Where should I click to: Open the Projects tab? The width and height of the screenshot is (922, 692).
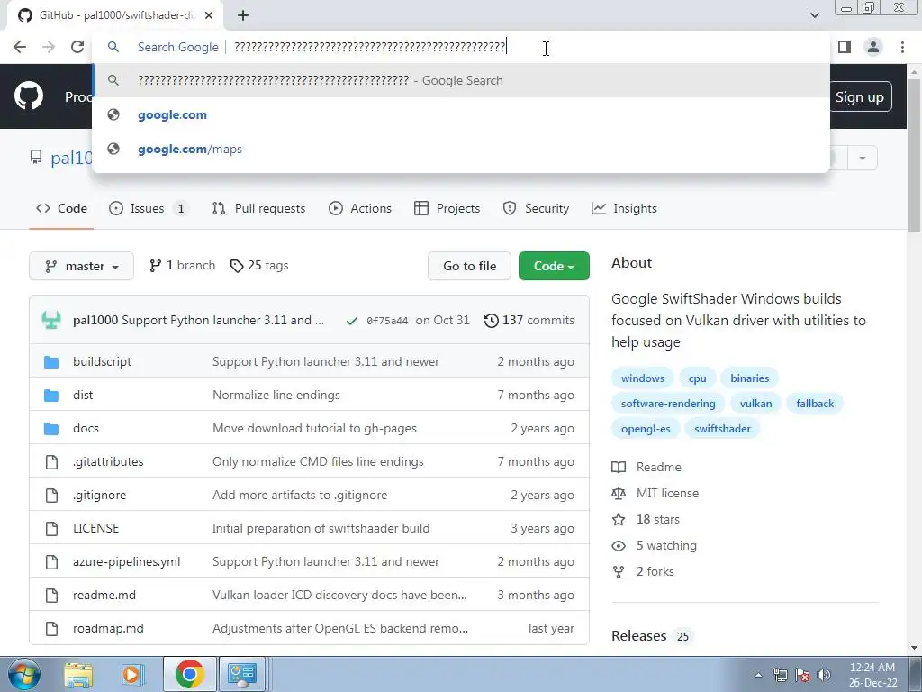[447, 208]
